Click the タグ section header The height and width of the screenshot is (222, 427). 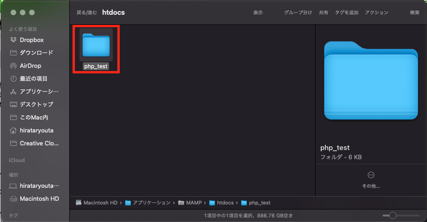13,216
